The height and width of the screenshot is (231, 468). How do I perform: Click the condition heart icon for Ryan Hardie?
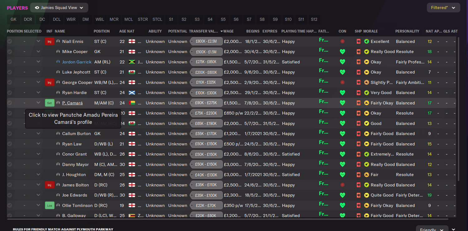(x=342, y=93)
